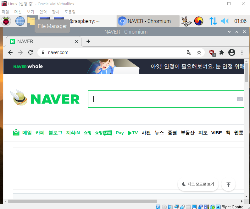Open 뉴스 news link
250x209 pixels.
tap(159, 133)
